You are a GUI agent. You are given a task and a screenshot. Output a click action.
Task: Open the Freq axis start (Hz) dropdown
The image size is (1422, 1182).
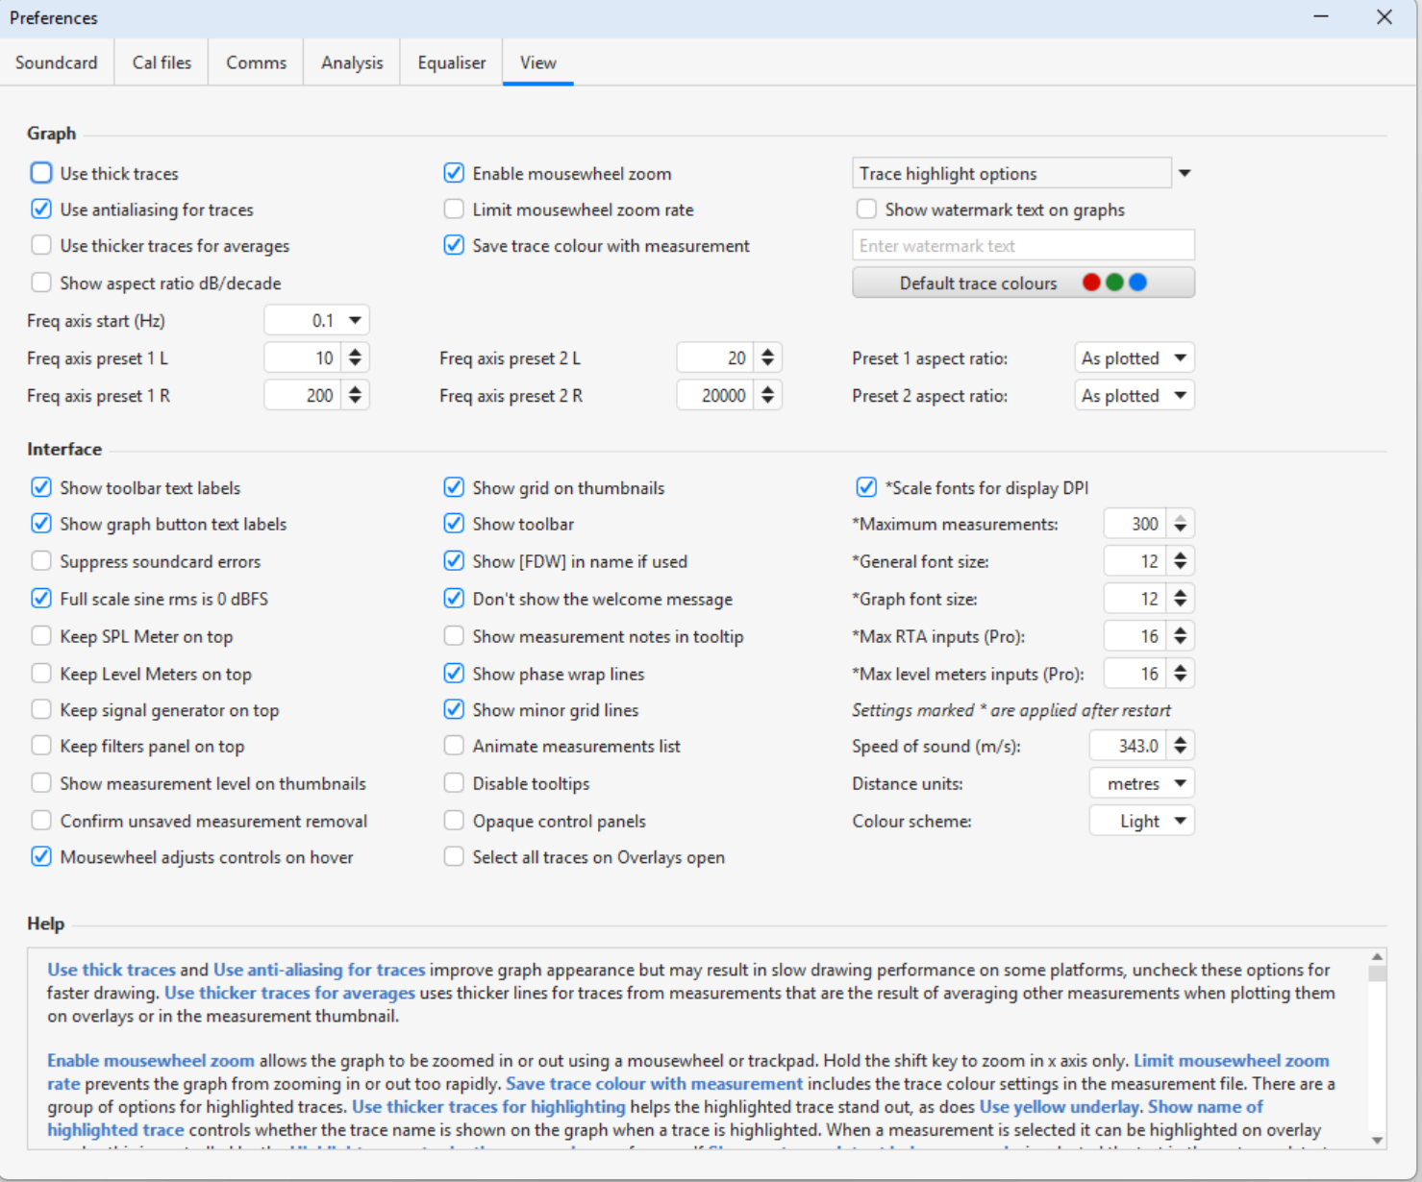pos(317,321)
